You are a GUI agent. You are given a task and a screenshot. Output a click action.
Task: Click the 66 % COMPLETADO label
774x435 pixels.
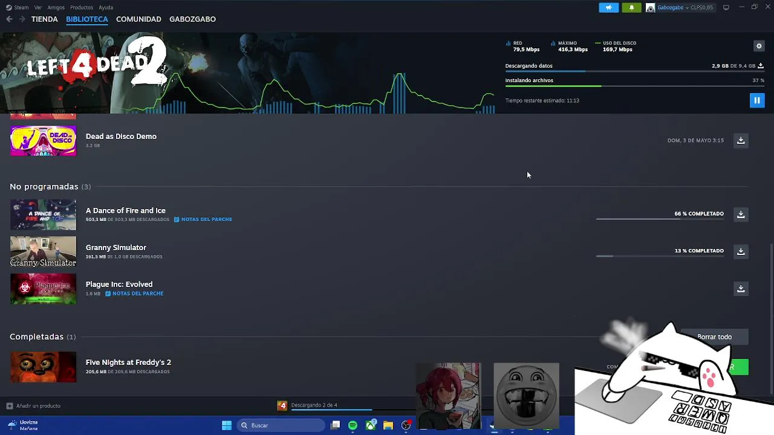coord(699,214)
